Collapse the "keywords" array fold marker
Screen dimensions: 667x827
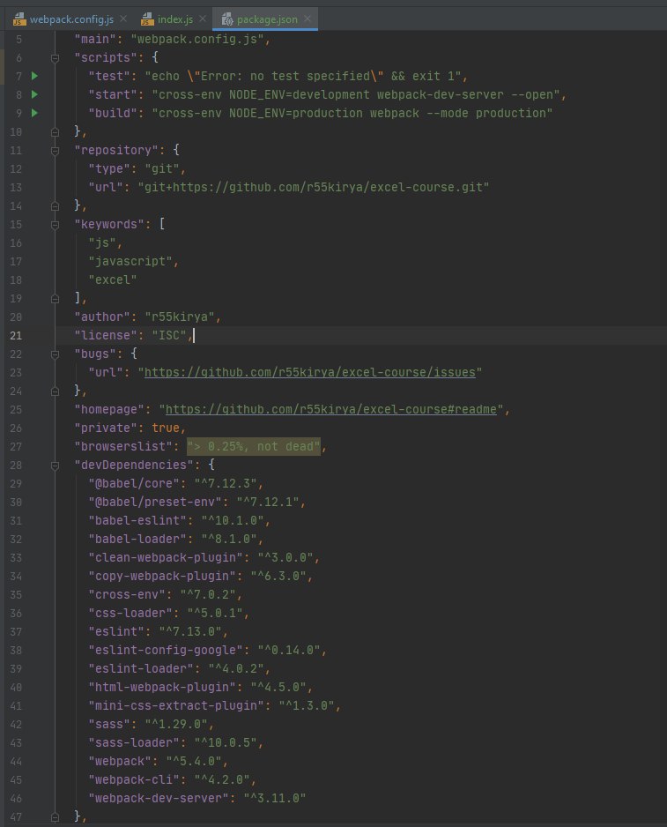point(55,225)
